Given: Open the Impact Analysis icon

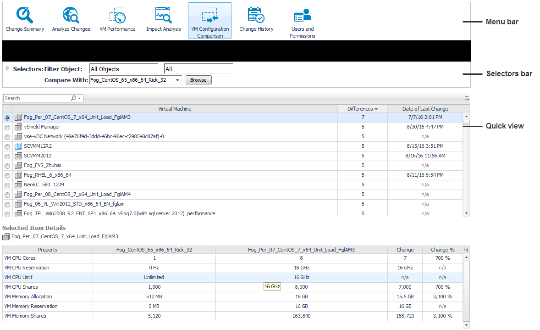Looking at the screenshot, I should [163, 16].
